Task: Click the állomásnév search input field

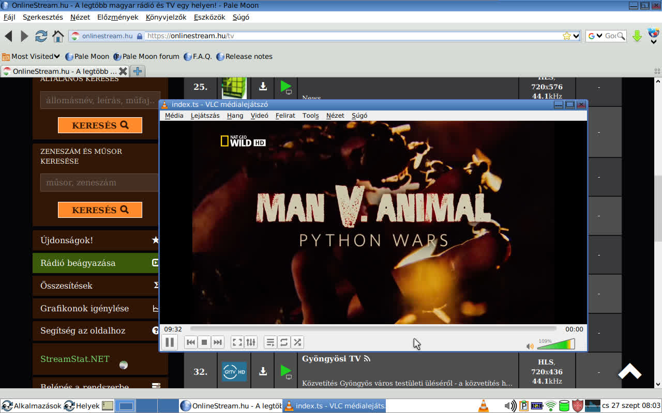Action: (100, 100)
